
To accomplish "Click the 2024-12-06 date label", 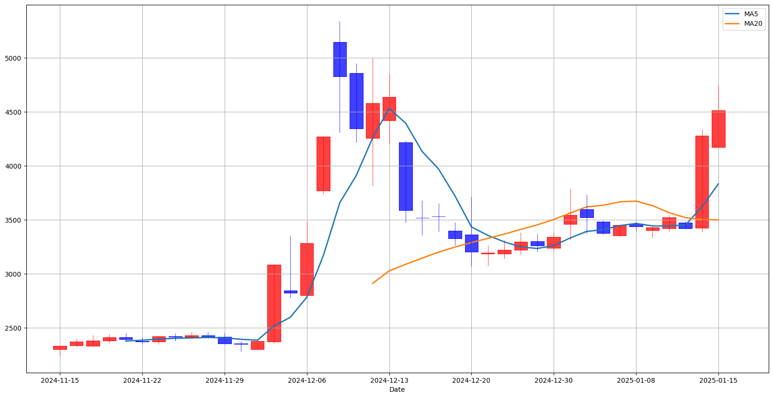I will click(x=307, y=381).
